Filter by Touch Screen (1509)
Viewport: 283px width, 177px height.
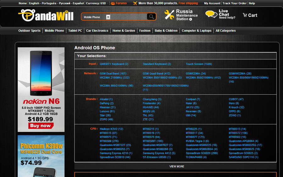click(x=199, y=64)
